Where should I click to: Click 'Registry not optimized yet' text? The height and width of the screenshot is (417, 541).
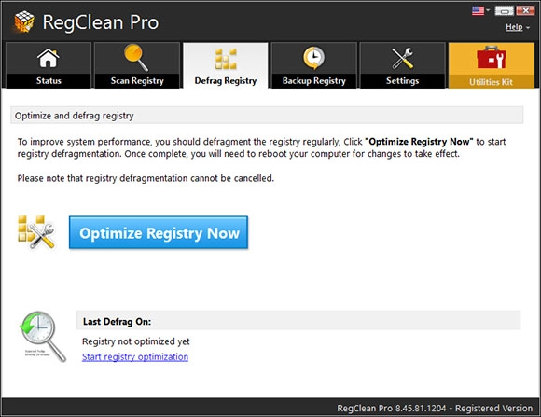136,341
